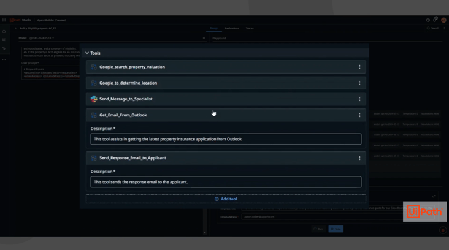Click the Get_Email_From_Outlook tool name text
Screen dimensions: 449x250
click(123, 115)
